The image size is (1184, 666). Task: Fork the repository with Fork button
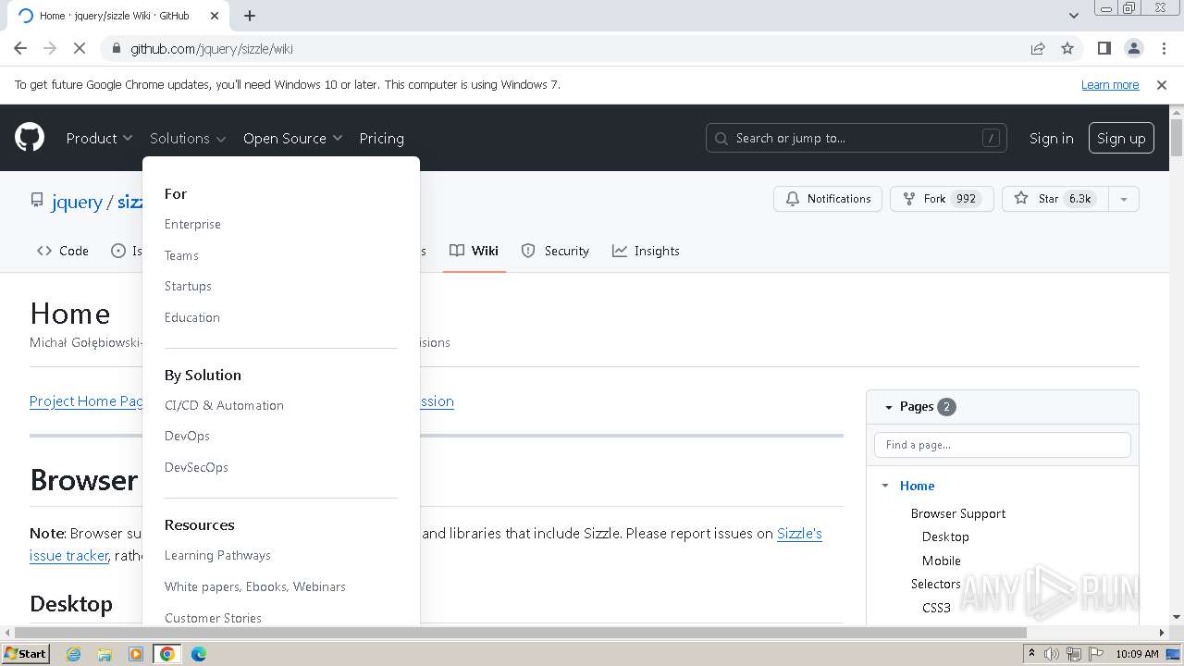(x=942, y=199)
